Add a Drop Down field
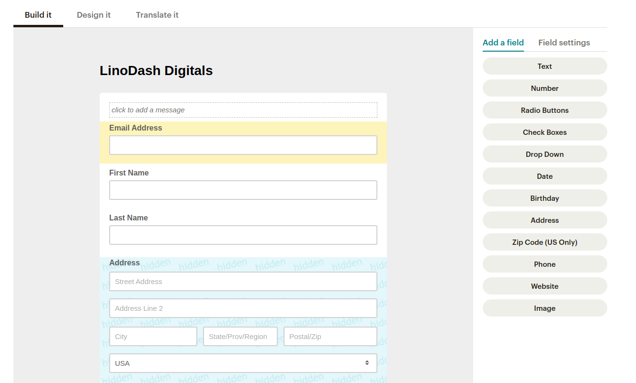 tap(545, 154)
